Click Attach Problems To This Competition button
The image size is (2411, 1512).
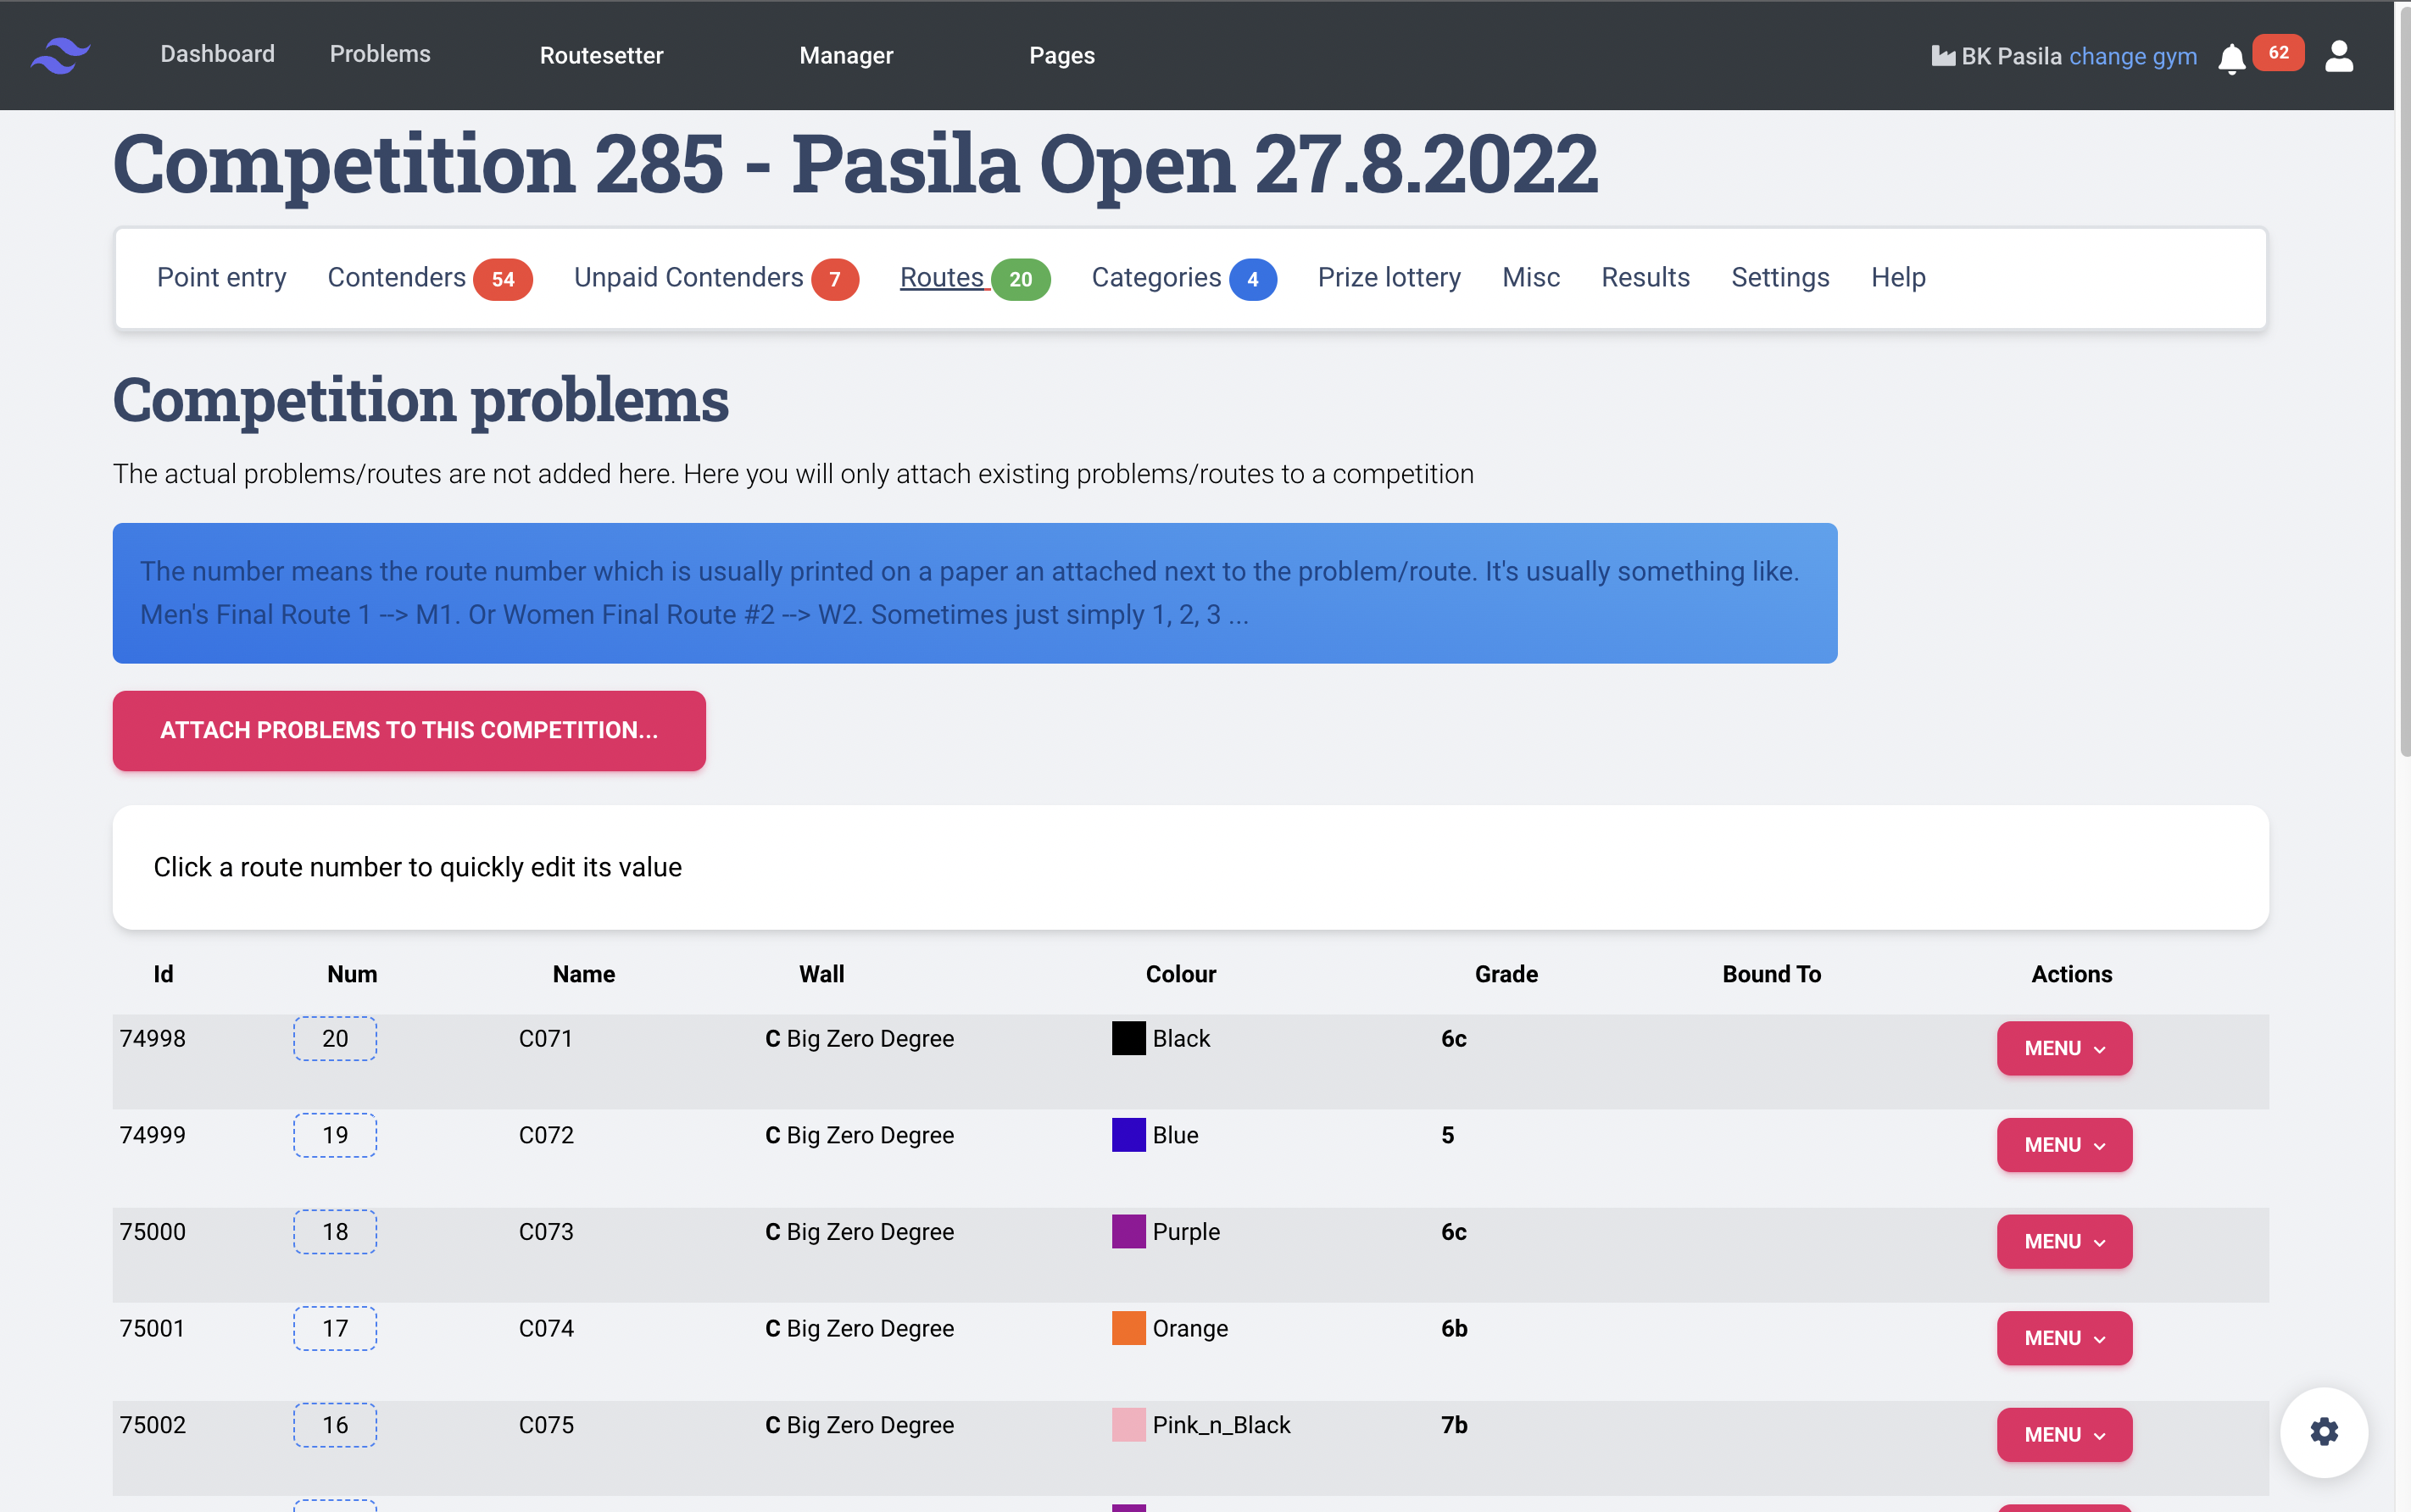[409, 730]
